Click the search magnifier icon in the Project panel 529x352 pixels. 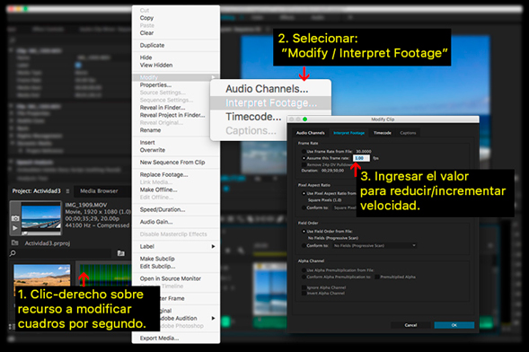point(13,253)
